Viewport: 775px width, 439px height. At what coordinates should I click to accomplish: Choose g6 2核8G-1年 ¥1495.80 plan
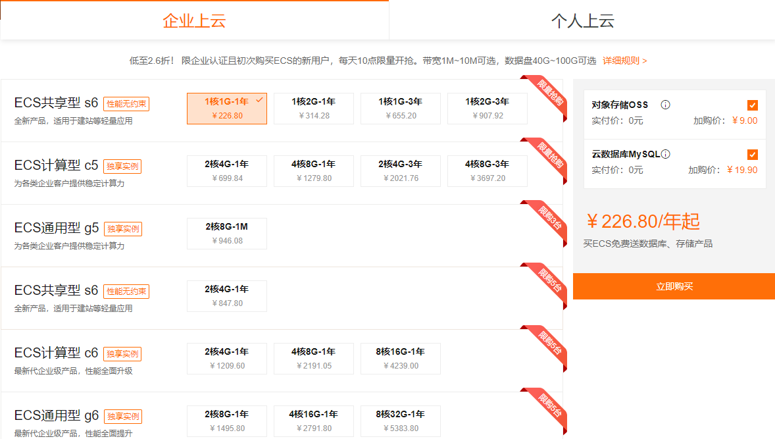[227, 421]
